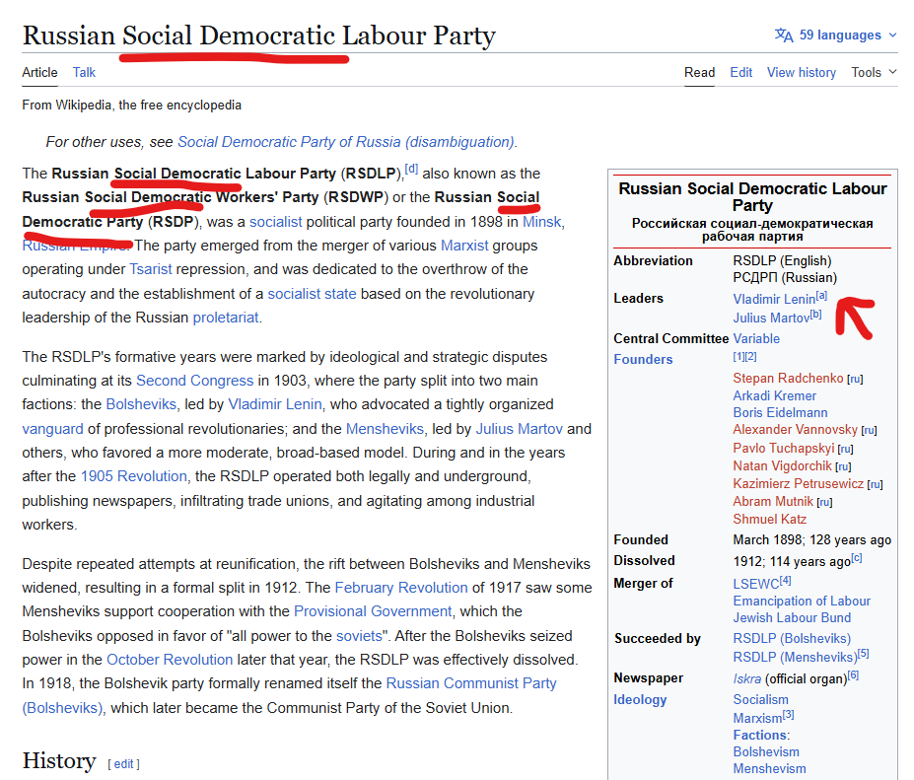The width and height of the screenshot is (914, 780).
Task: Open the View history tab
Action: click(801, 72)
